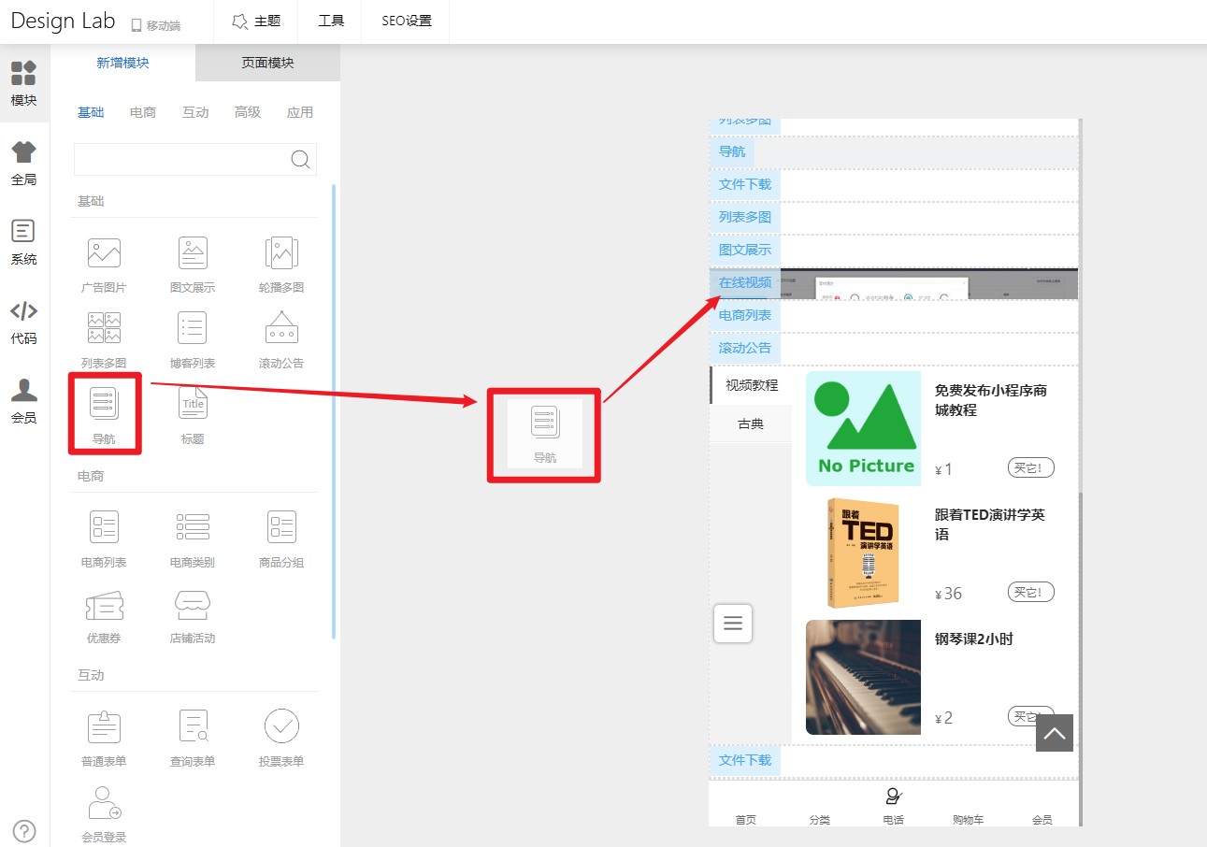Select the 高级 category tab
The width and height of the screenshot is (1207, 847).
[248, 112]
